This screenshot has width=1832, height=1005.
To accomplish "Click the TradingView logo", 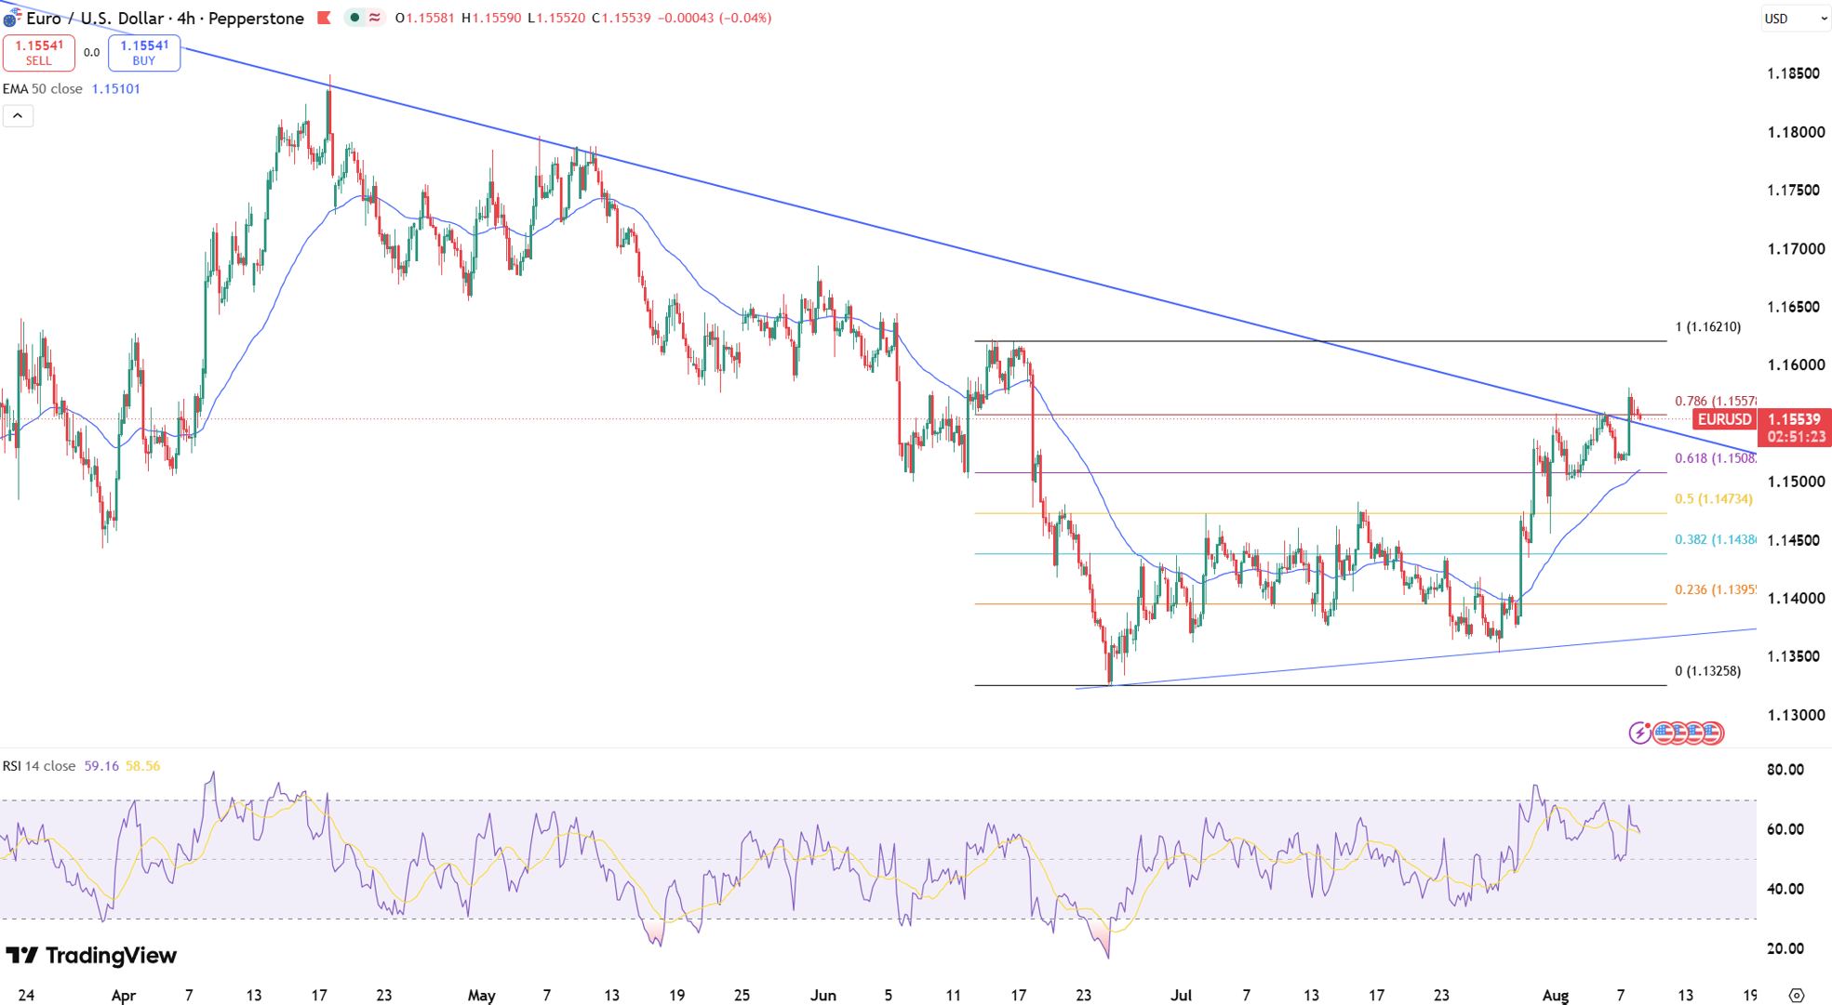I will [91, 956].
